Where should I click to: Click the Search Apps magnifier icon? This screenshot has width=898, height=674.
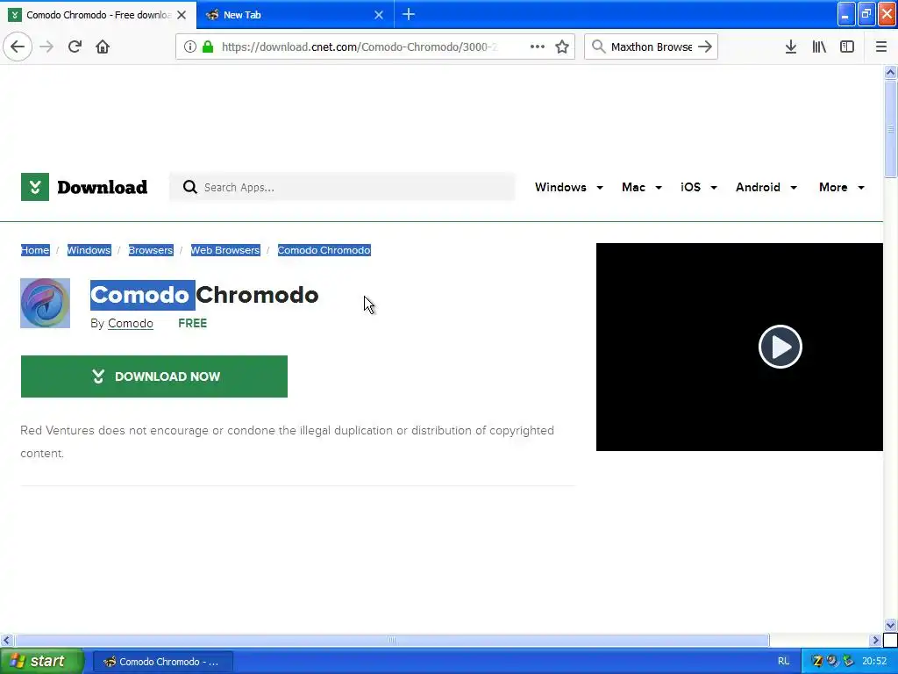(190, 187)
